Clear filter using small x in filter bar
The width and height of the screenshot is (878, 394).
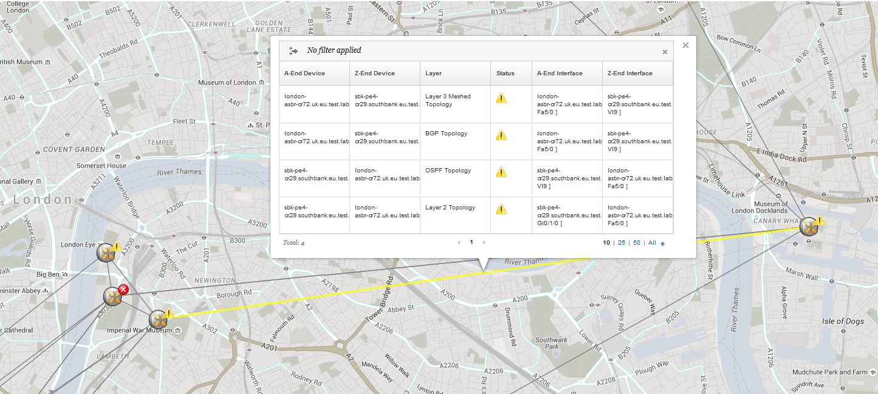point(665,52)
